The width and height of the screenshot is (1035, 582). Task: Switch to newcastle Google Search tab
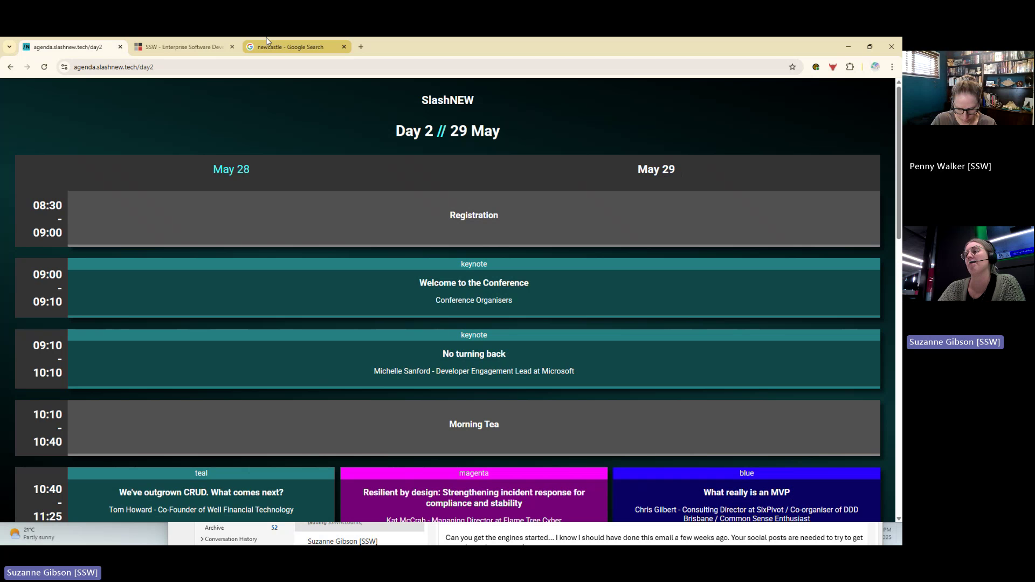tap(296, 47)
